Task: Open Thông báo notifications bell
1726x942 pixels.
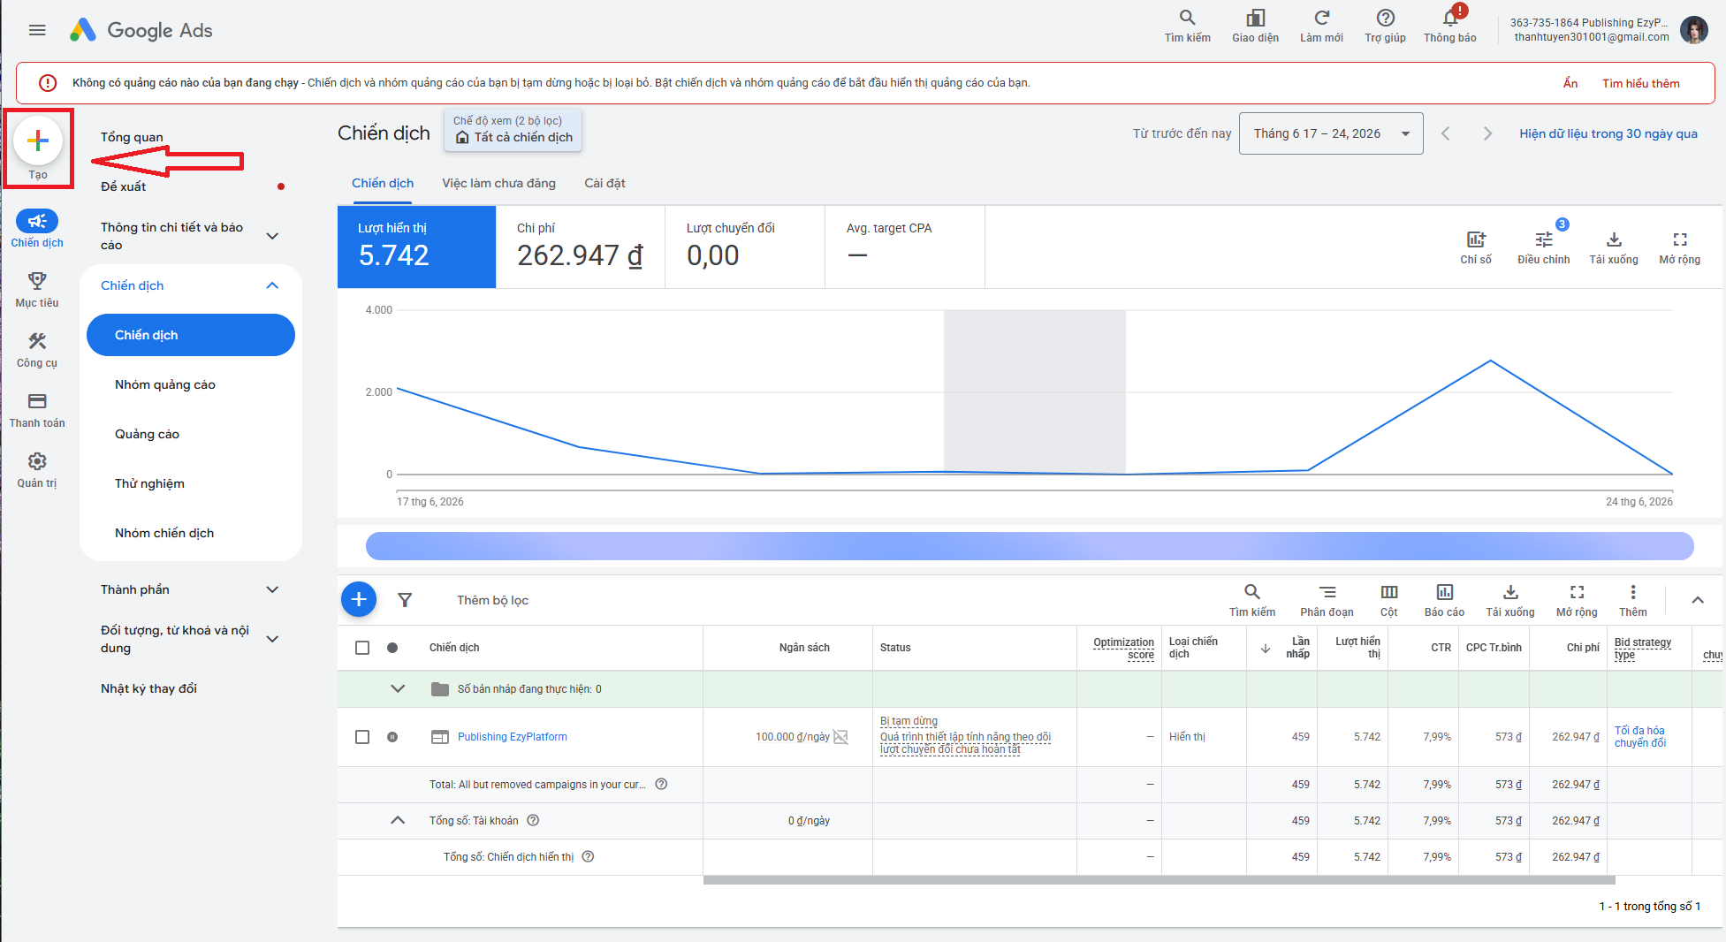Action: pos(1450,26)
